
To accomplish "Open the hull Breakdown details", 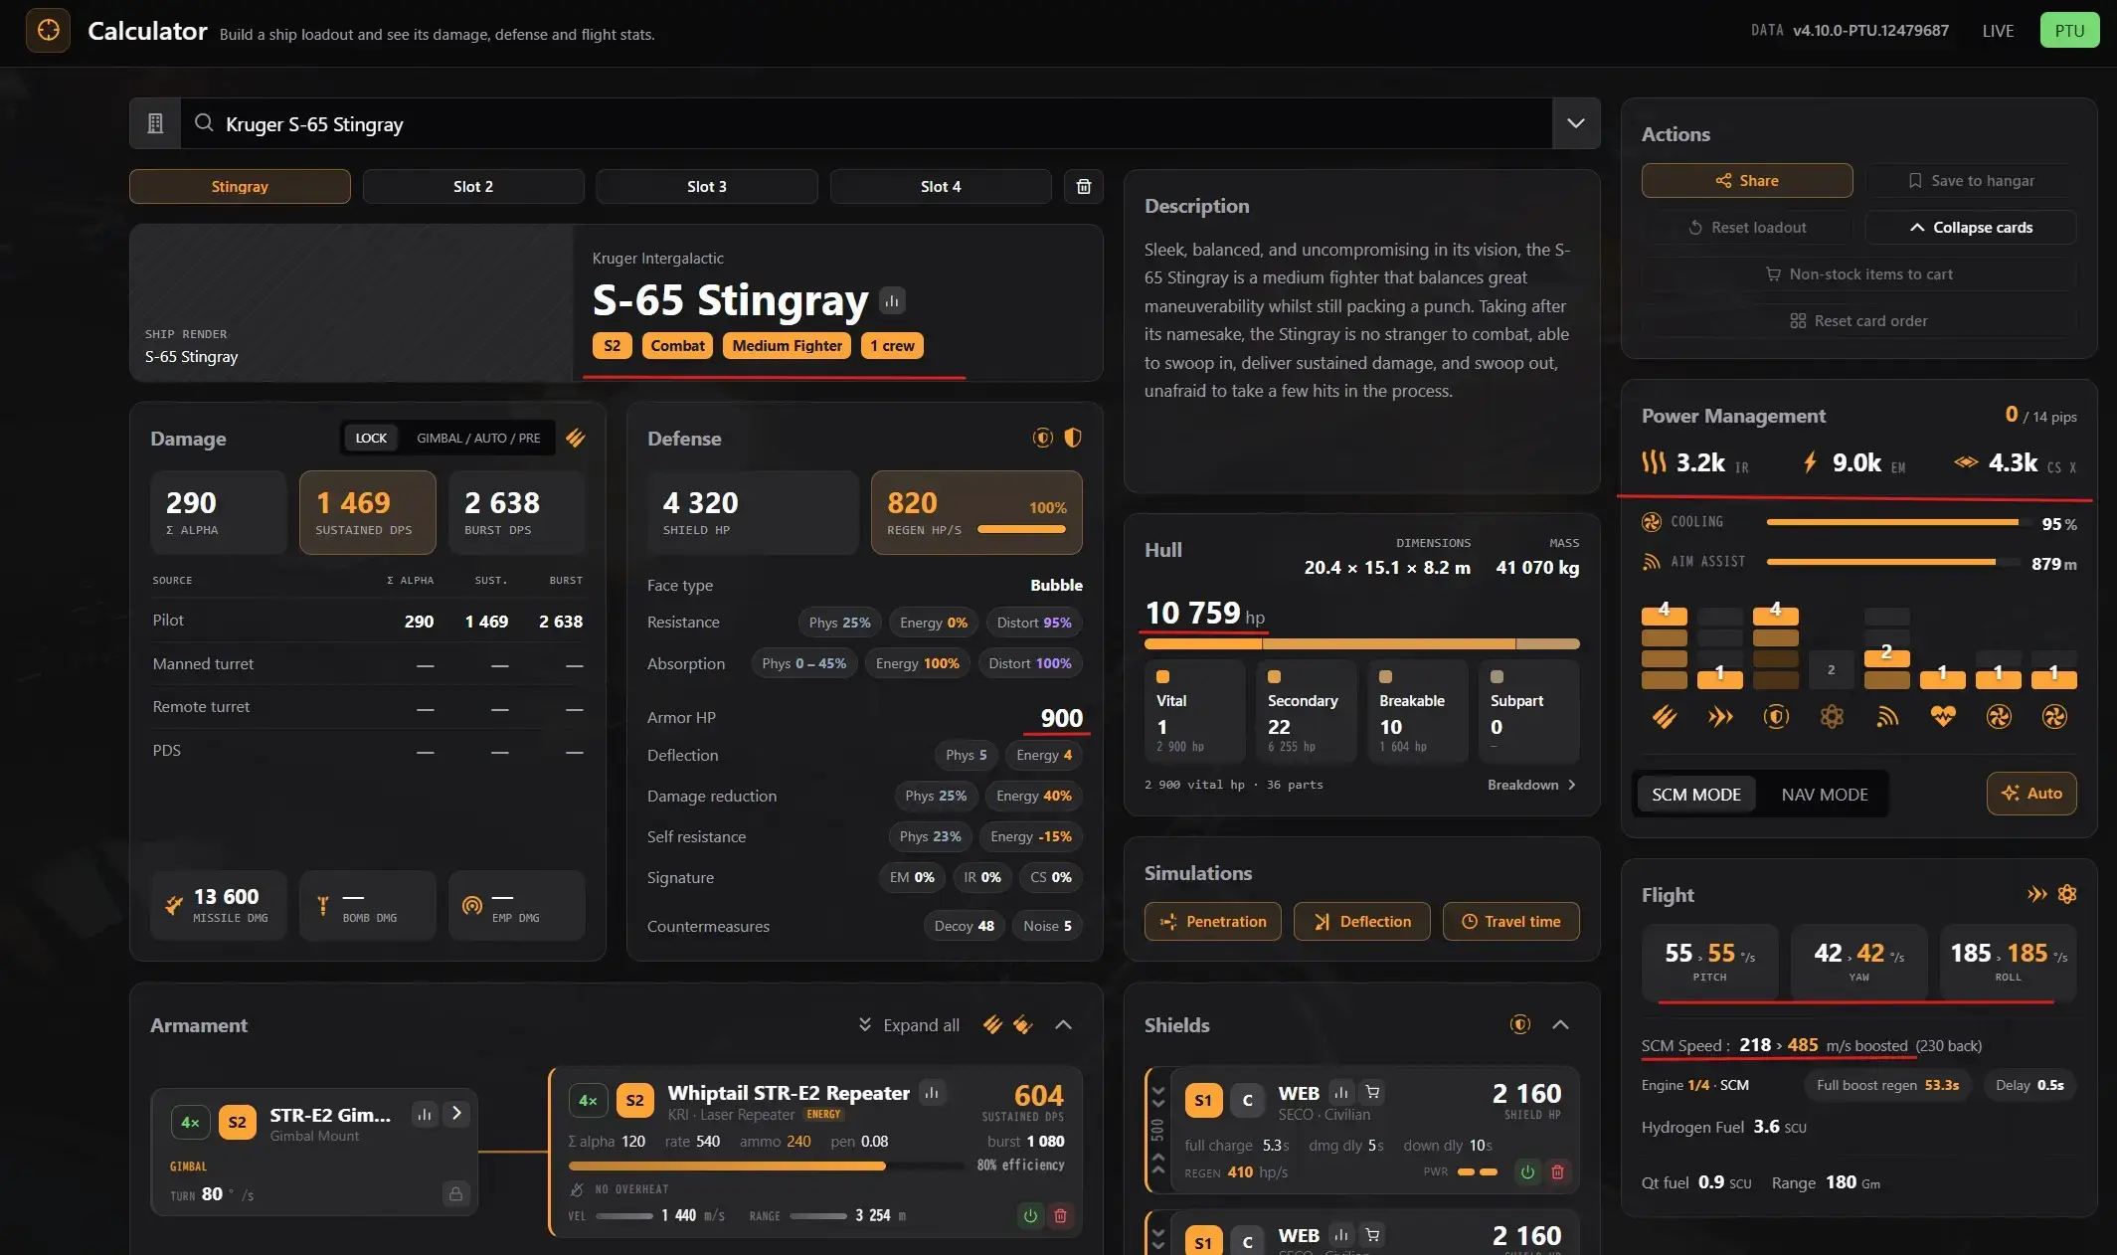I will pyautogui.click(x=1531, y=785).
